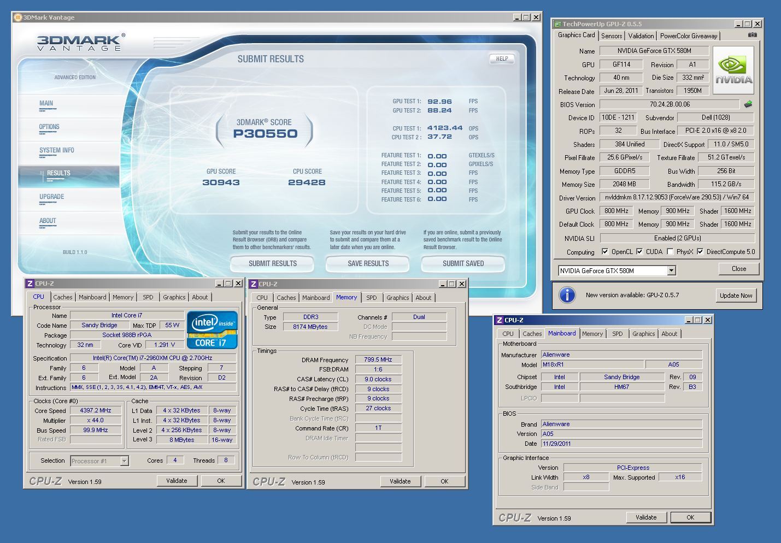Click the blue info icon in update notice
The height and width of the screenshot is (543, 781).
tap(567, 295)
